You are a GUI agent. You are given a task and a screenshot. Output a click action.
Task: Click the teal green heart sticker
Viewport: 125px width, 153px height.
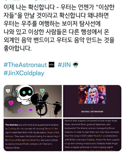[x=42, y=90]
